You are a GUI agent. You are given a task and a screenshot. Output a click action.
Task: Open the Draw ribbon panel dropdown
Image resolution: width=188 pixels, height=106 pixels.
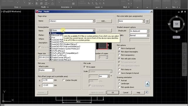[18, 7]
